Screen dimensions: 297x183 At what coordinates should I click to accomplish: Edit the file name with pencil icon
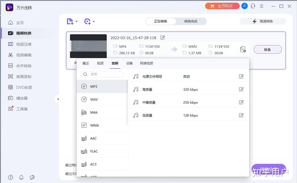click(x=162, y=38)
